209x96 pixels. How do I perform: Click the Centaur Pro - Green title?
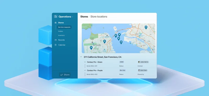(95, 62)
